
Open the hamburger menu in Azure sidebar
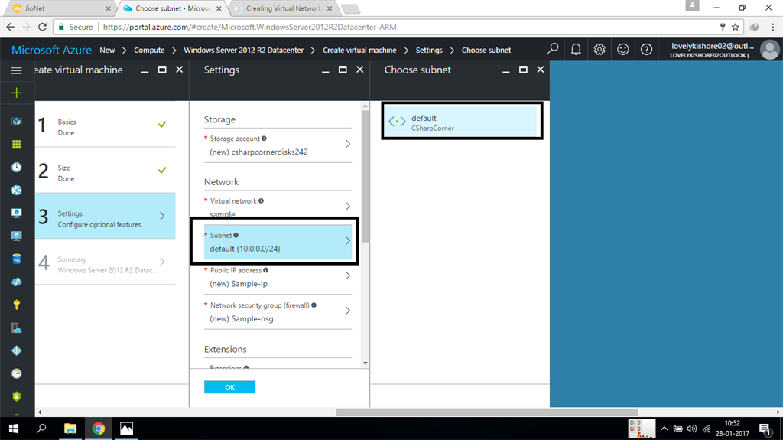17,70
